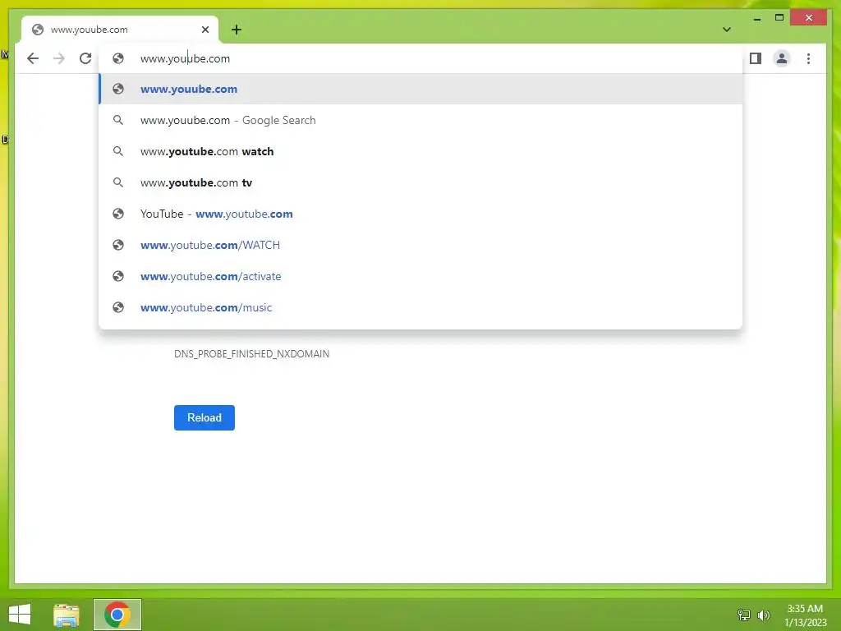This screenshot has width=841, height=631.
Task: Click the globe icon beside /music suggestion
Action: click(x=118, y=307)
